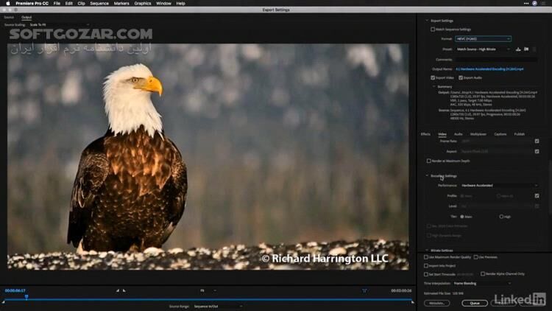Click the Import Preset icon
This screenshot has width=552, height=311.
click(x=526, y=49)
